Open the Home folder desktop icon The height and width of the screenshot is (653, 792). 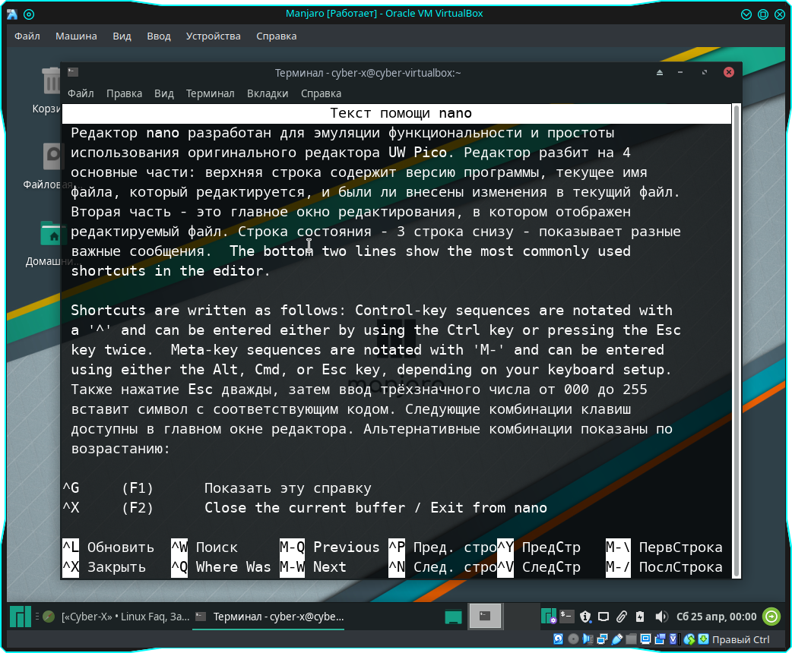[x=51, y=233]
